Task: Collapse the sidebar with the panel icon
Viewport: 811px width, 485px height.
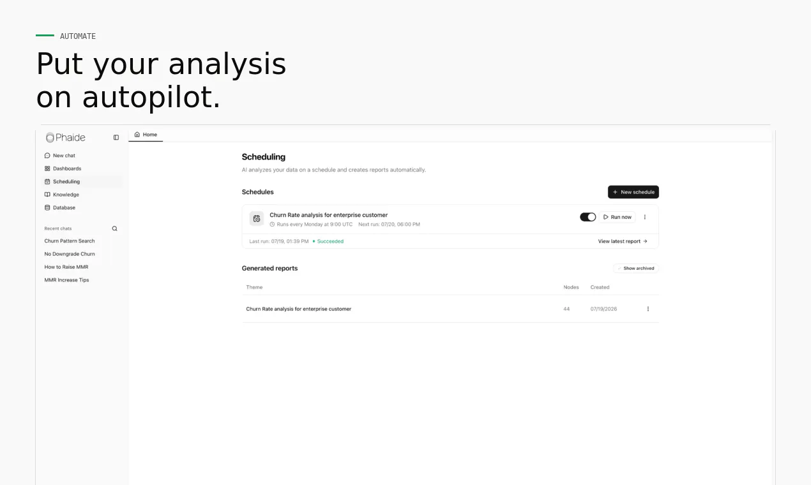Action: (x=116, y=137)
